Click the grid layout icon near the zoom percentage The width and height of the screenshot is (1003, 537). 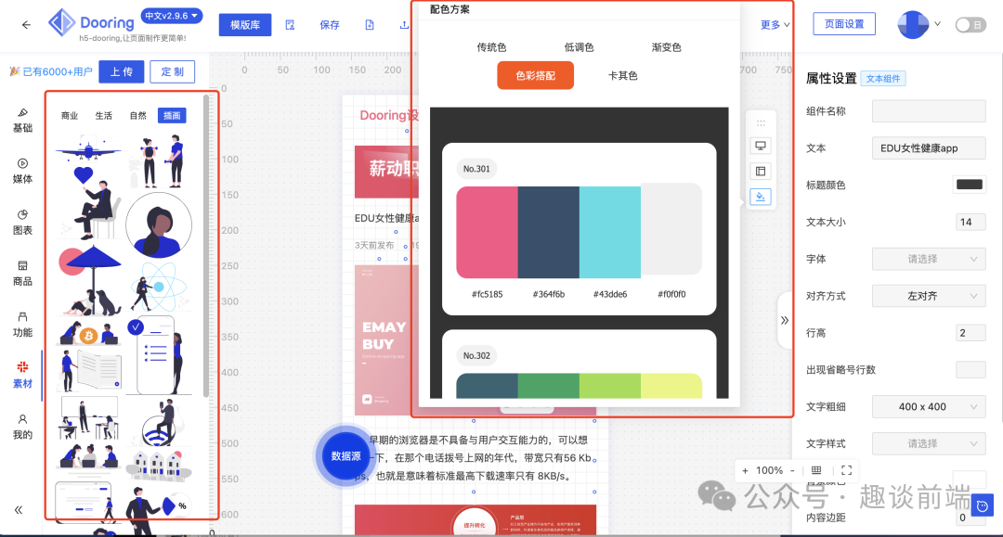(x=816, y=470)
